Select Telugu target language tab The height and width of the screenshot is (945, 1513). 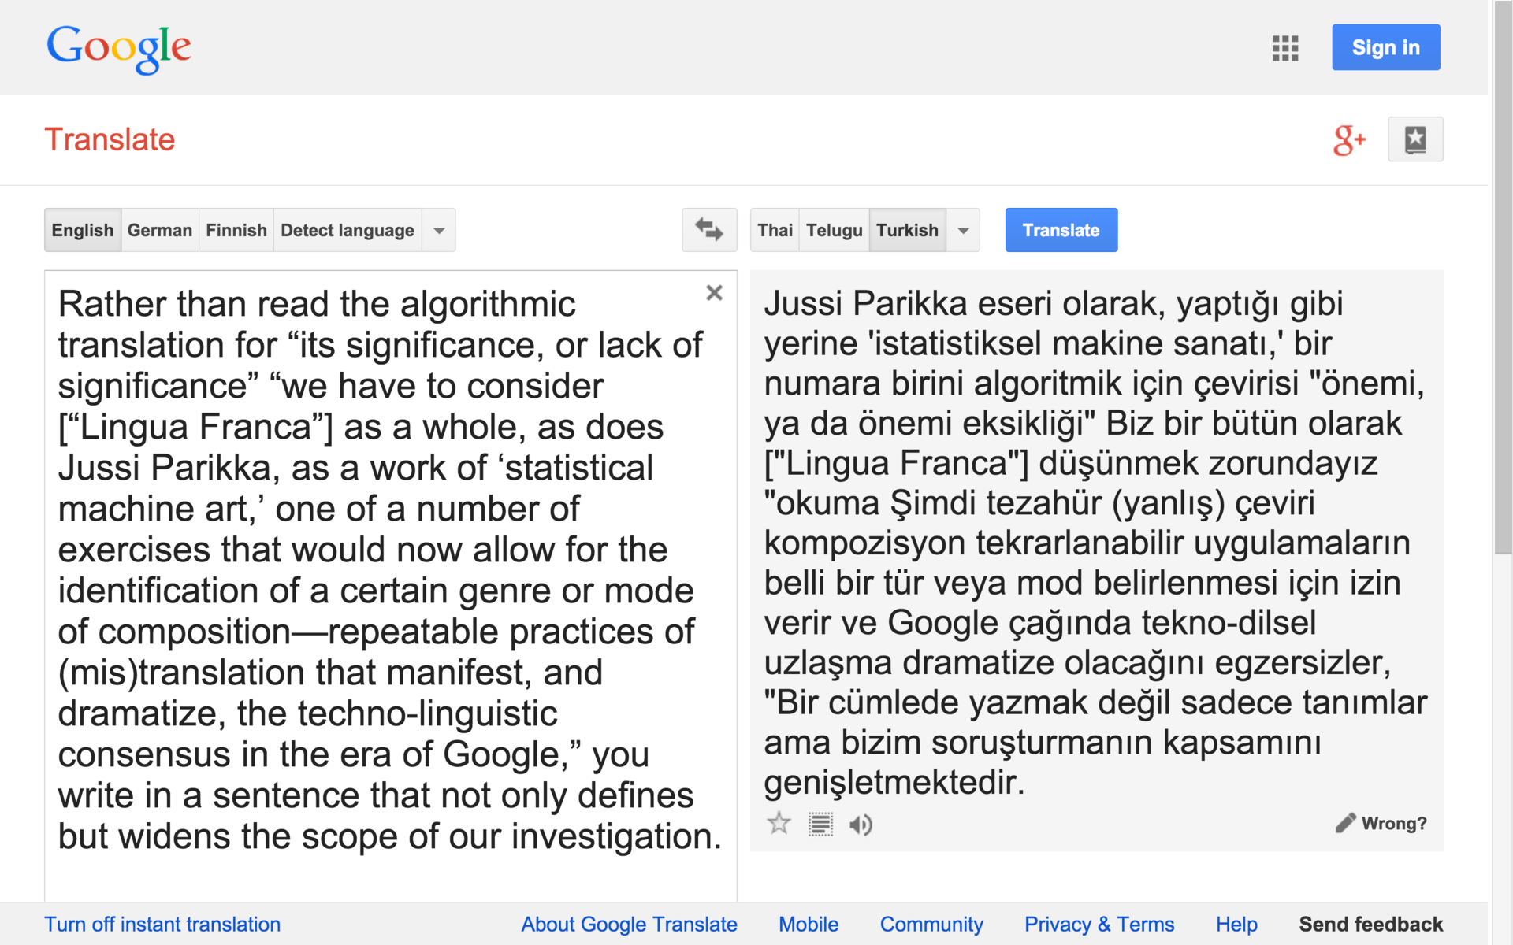(x=834, y=230)
